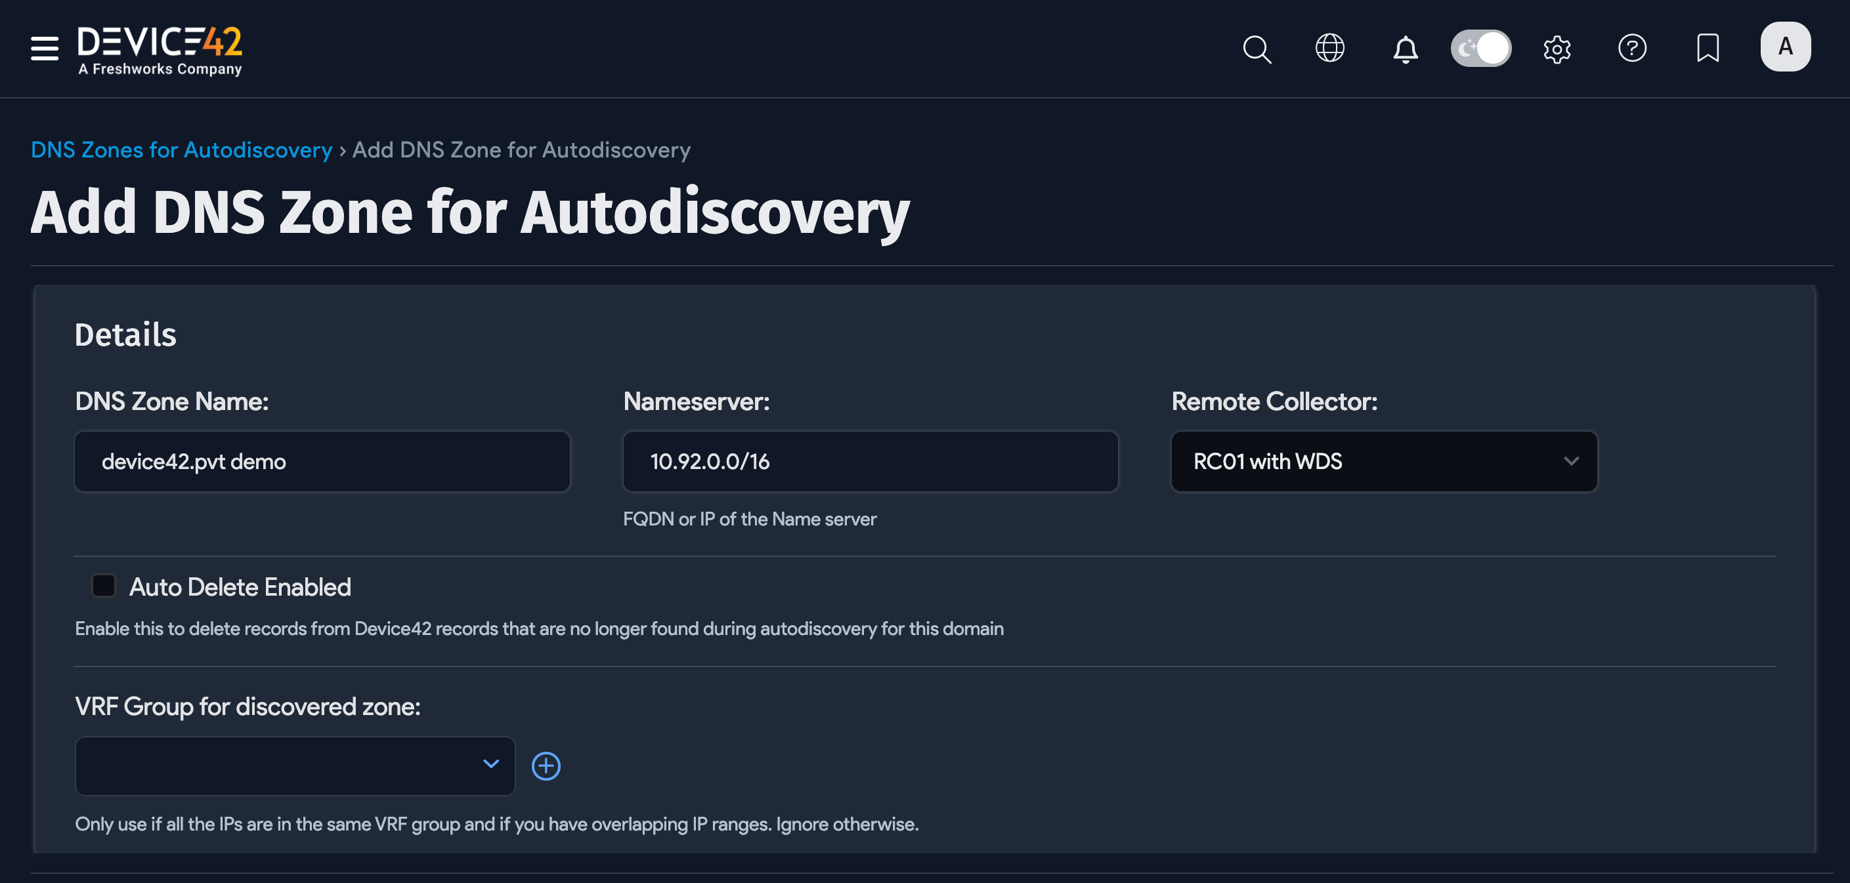Enable the Auto Delete Enabled checkbox
The width and height of the screenshot is (1850, 883).
pyautogui.click(x=104, y=586)
